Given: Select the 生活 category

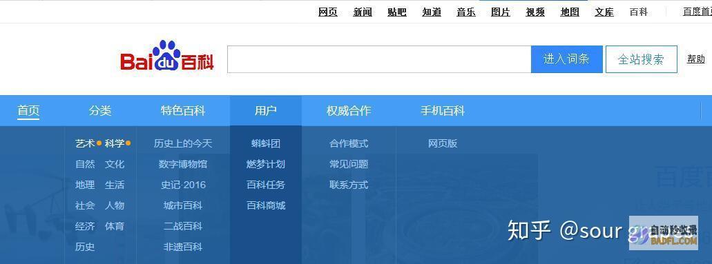Looking at the screenshot, I should coord(115,185).
